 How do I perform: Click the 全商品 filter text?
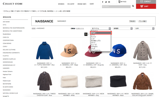click(73, 29)
